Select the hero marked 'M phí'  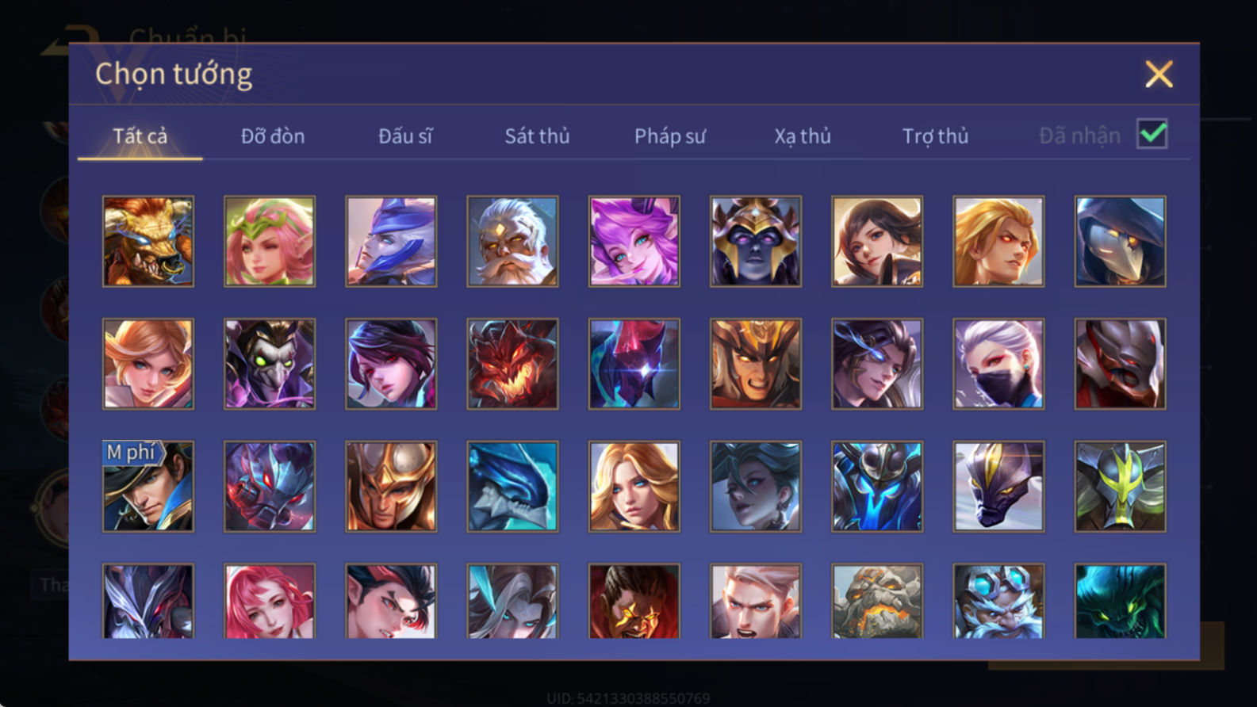tap(148, 486)
